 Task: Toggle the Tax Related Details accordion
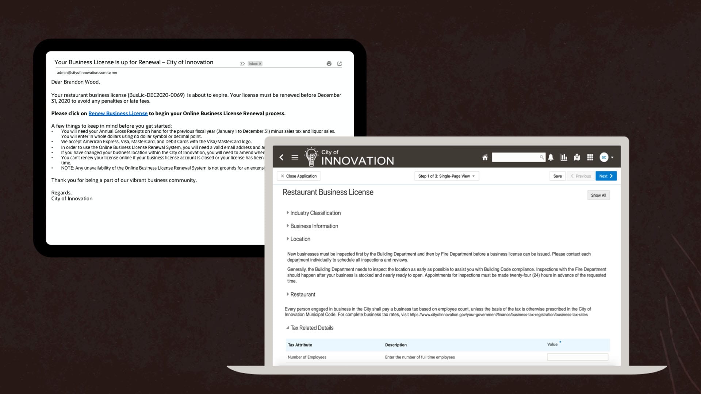click(311, 328)
